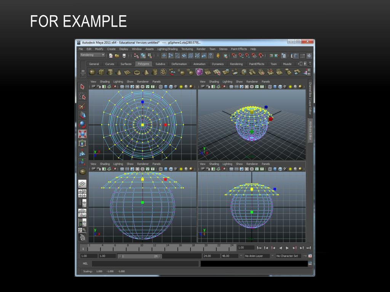Toggle wireframe shading in top-left viewport
Image resolution: width=390 pixels, height=292 pixels.
coord(161,87)
